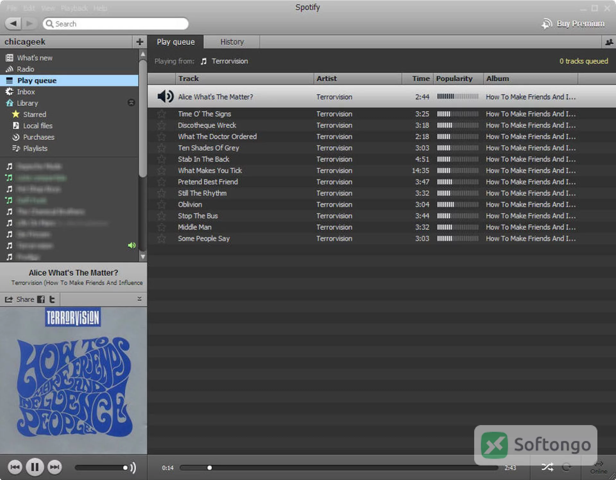Viewport: 616px width, 480px height.
Task: Go back with the left arrow button
Action: point(13,23)
